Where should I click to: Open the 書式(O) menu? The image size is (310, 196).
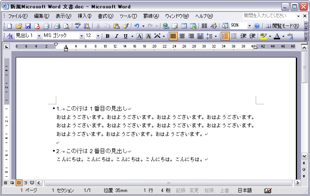tap(105, 16)
